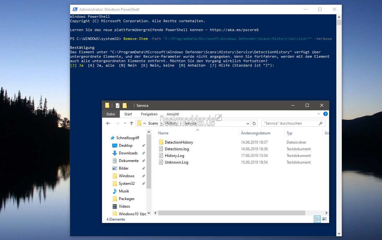Click the Dateiordner type cell of DetectionHistory
Viewport: 382px width, 240px height.
coord(296,142)
